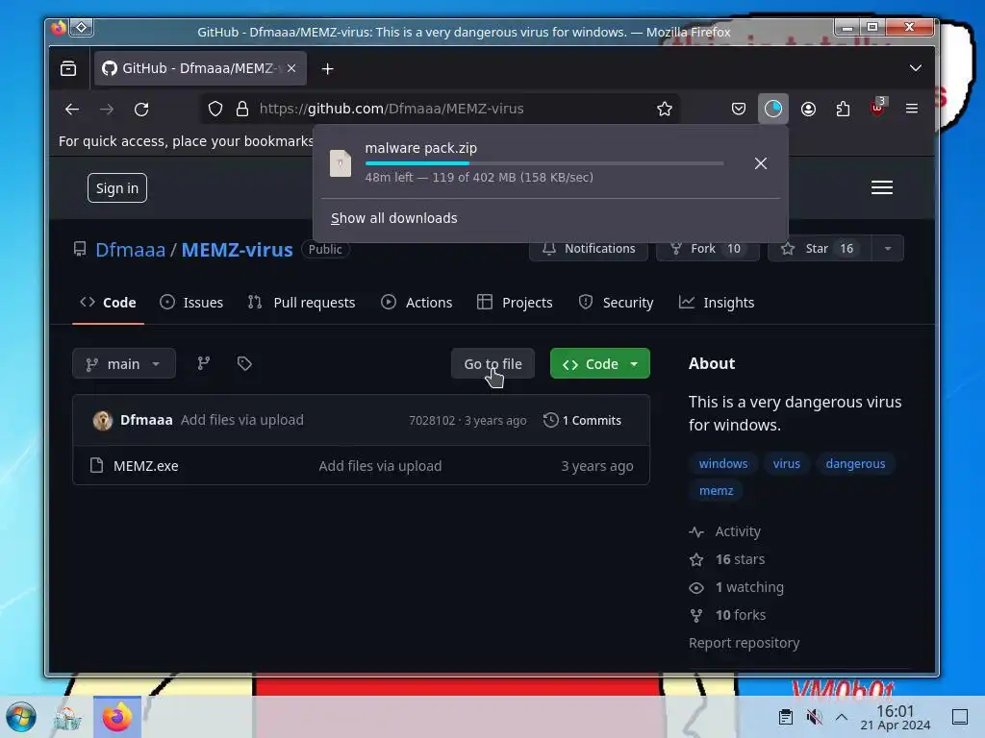Open the Firefox account icon
Image resolution: width=985 pixels, height=738 pixels.
(x=808, y=110)
